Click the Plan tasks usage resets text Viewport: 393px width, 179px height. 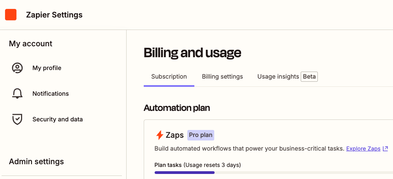[x=197, y=165]
